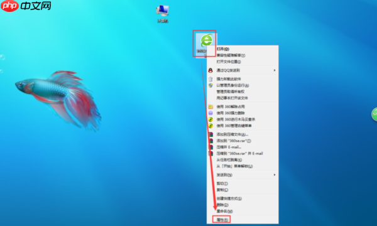Click the trash icon for 强力卸载此软件

pos(210,78)
